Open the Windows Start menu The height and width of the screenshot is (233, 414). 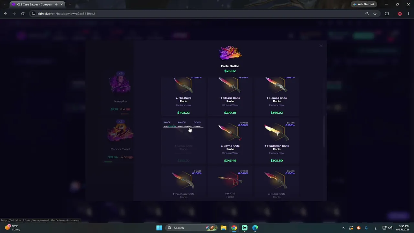point(159,228)
